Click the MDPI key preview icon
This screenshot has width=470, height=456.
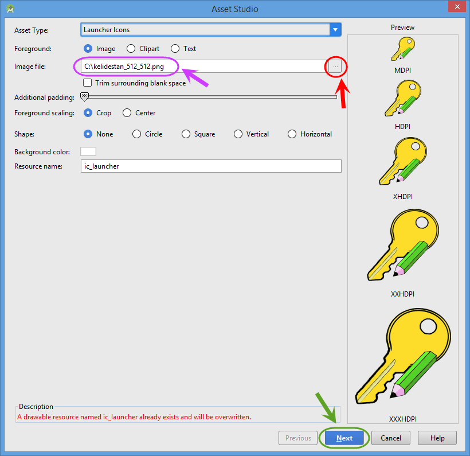click(403, 49)
